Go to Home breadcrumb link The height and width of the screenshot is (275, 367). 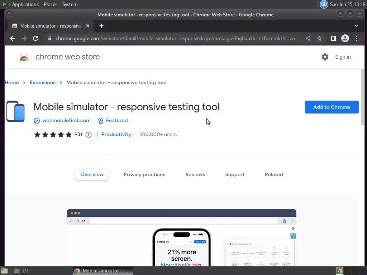[x=12, y=82]
